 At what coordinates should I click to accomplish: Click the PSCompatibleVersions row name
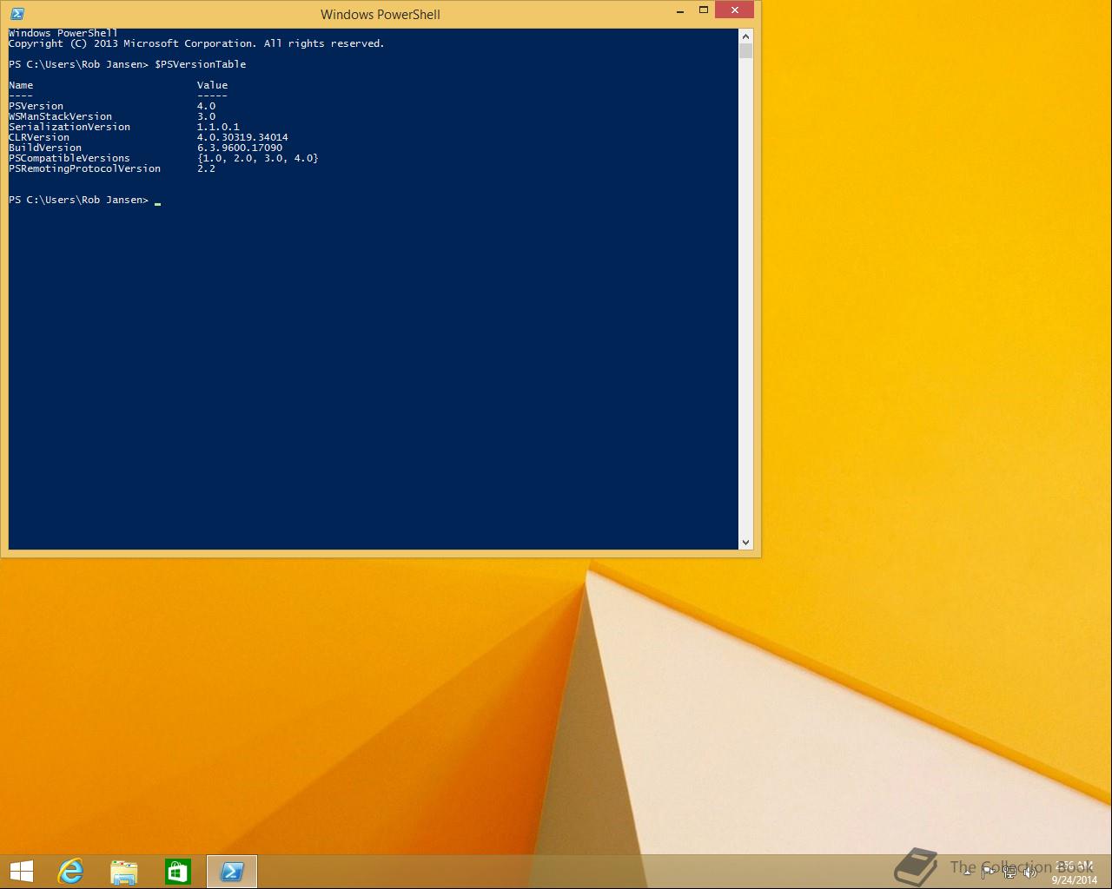(69, 158)
